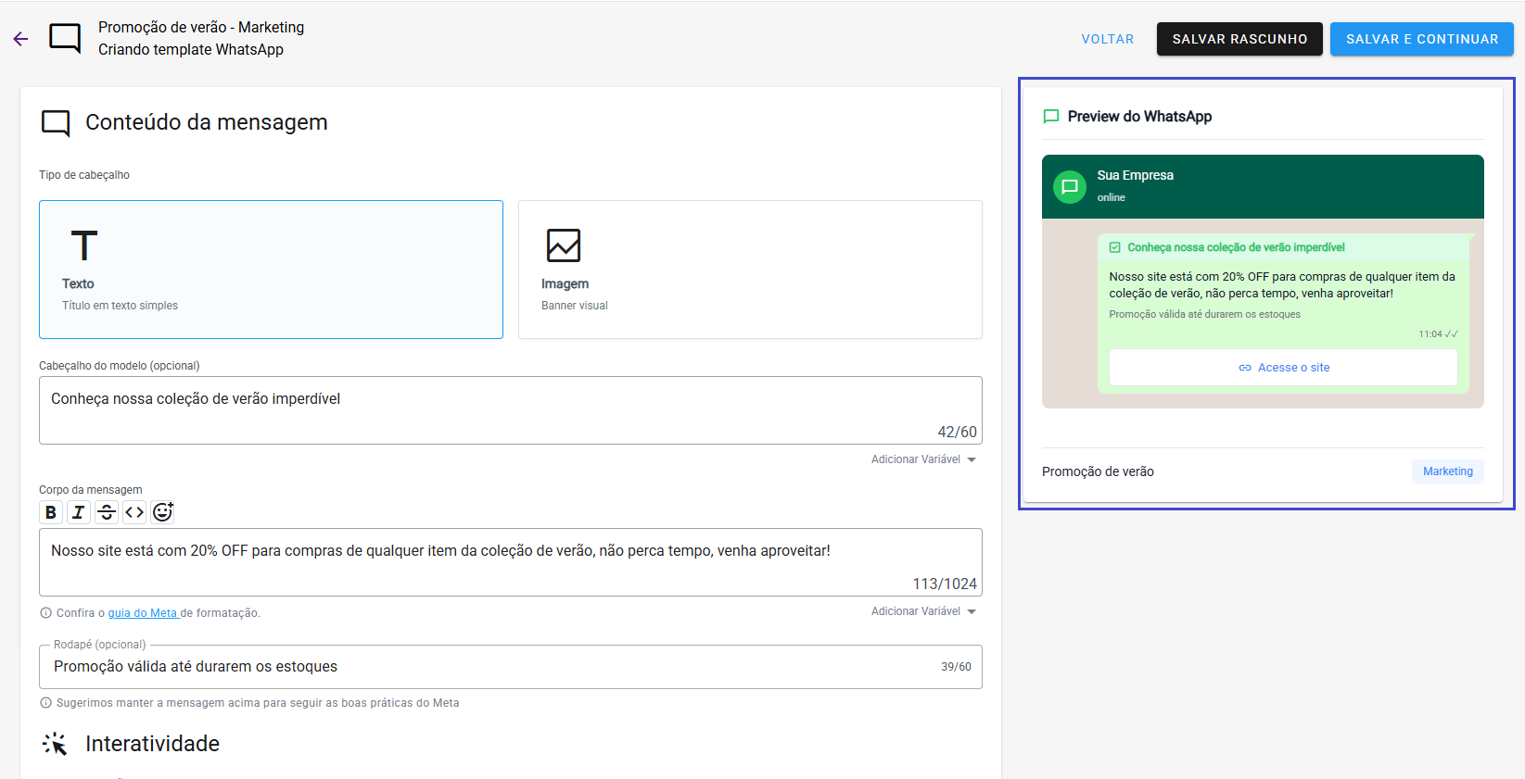Image resolution: width=1525 pixels, height=779 pixels.
Task: Click the back arrow icon
Action: (20, 39)
